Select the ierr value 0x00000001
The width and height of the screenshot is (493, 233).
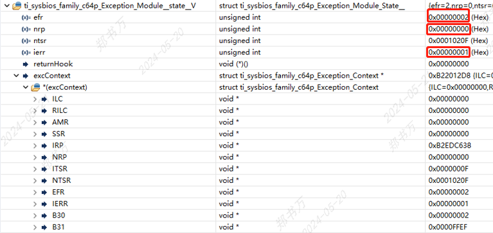449,53
